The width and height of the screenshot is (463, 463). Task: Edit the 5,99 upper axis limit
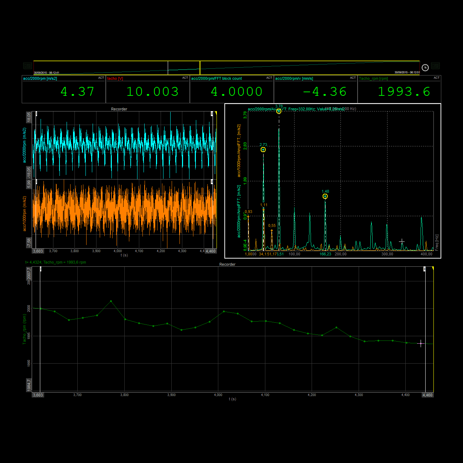(x=29, y=184)
